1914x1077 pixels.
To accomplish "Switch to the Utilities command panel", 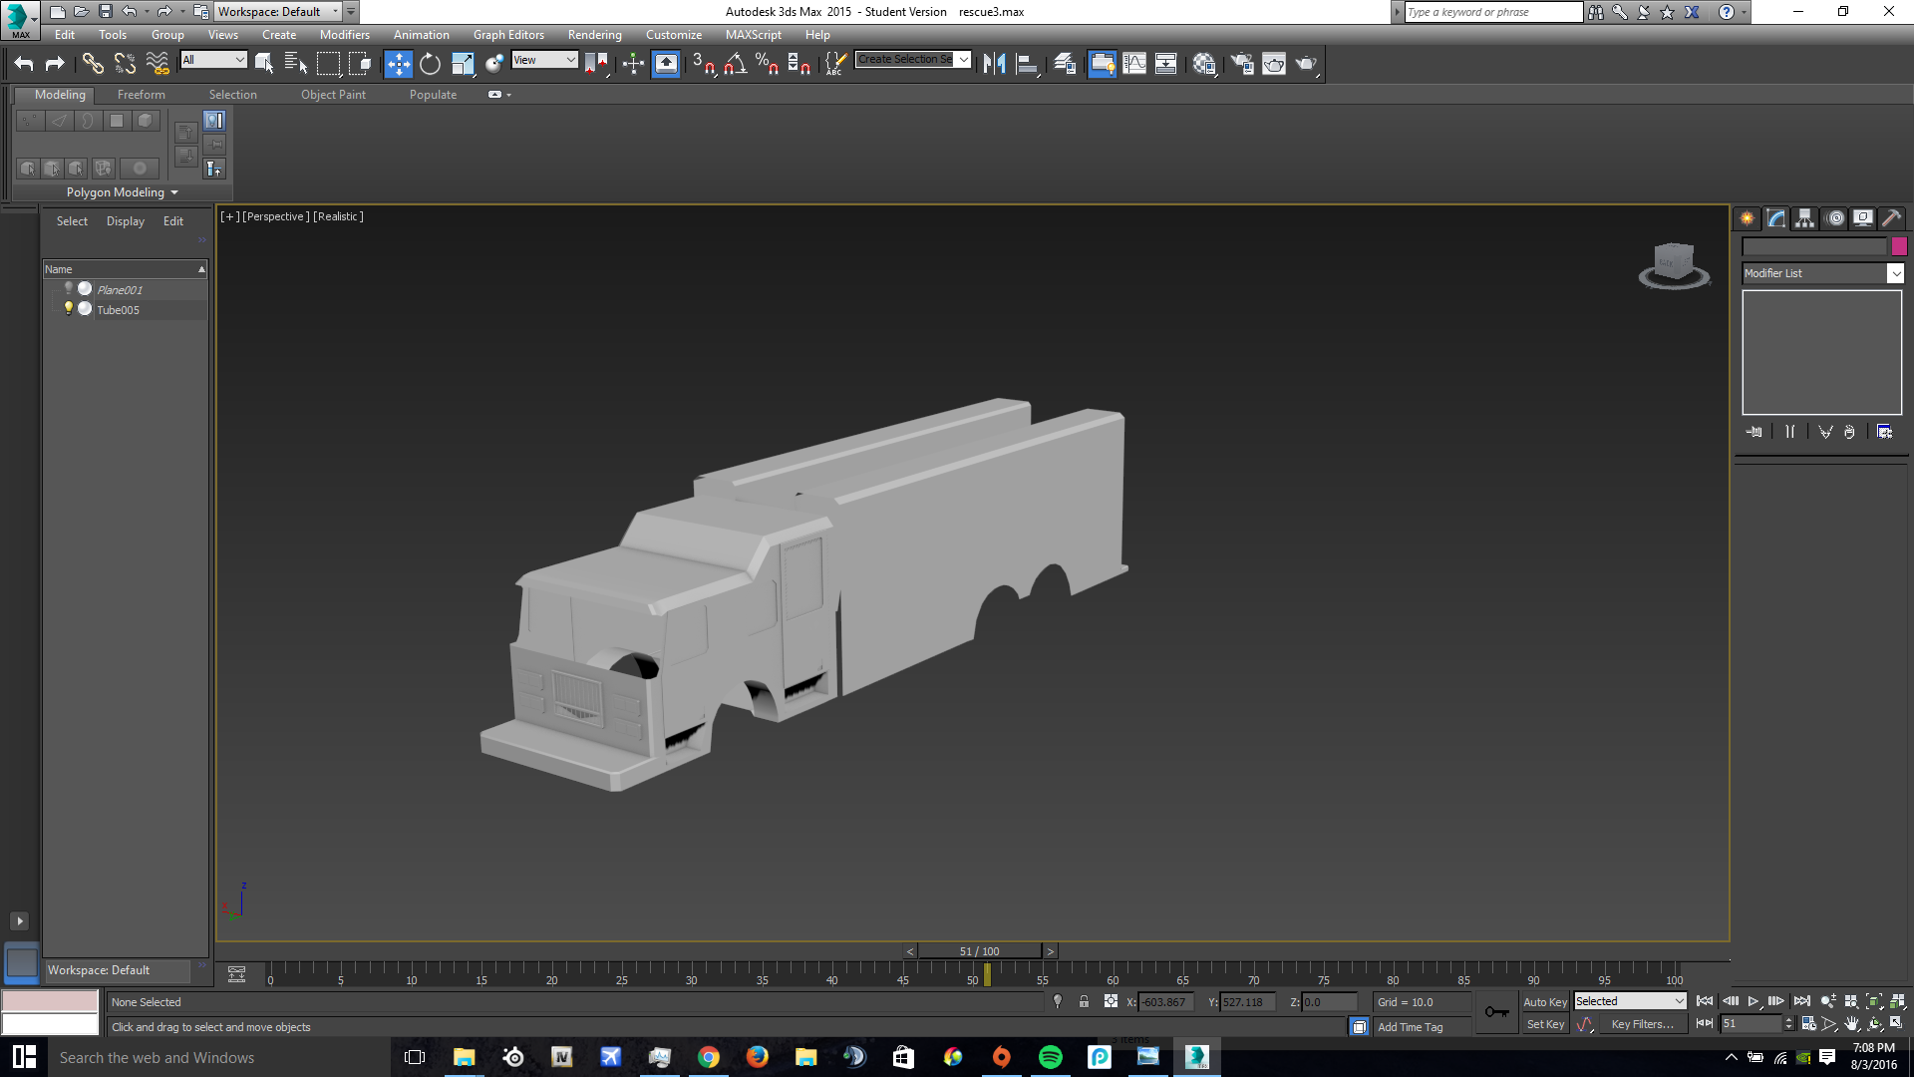I will 1891,218.
